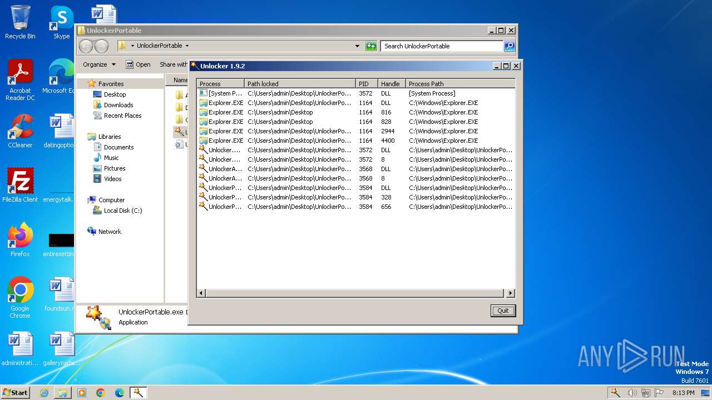Click Search UnlockerPortable input field
This screenshot has width=712, height=400.
442,46
